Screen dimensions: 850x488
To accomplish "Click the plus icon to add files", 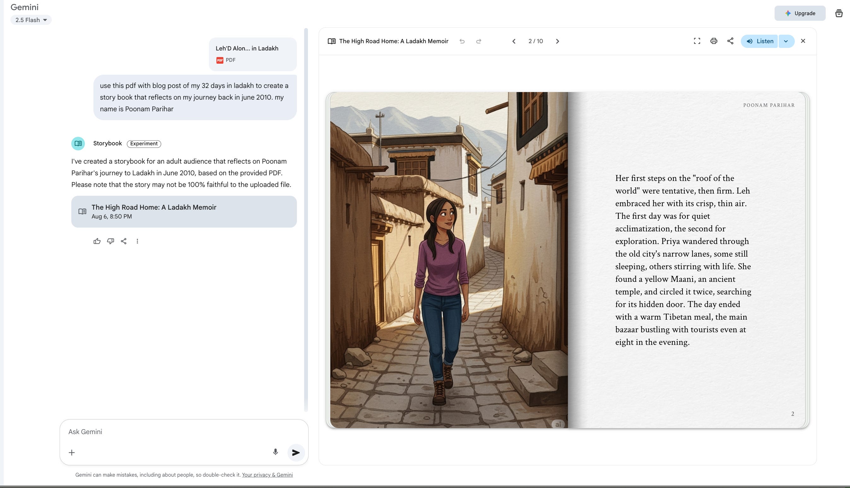I will pos(72,452).
